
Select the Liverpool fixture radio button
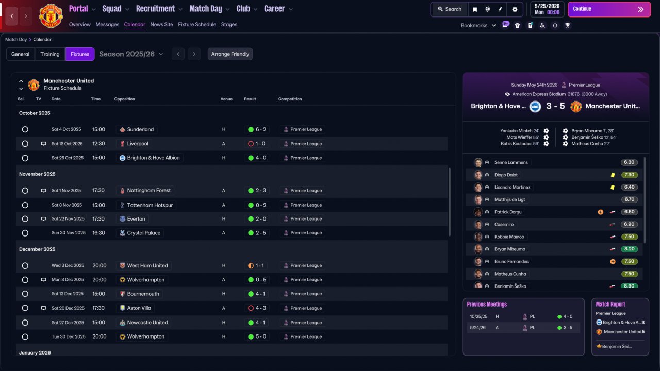[x=25, y=144]
